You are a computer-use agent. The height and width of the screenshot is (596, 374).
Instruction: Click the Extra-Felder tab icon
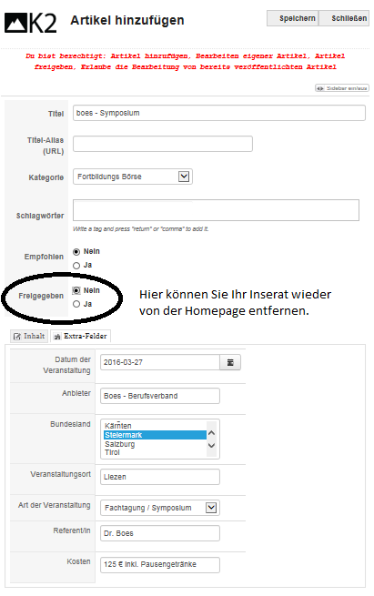[57, 337]
